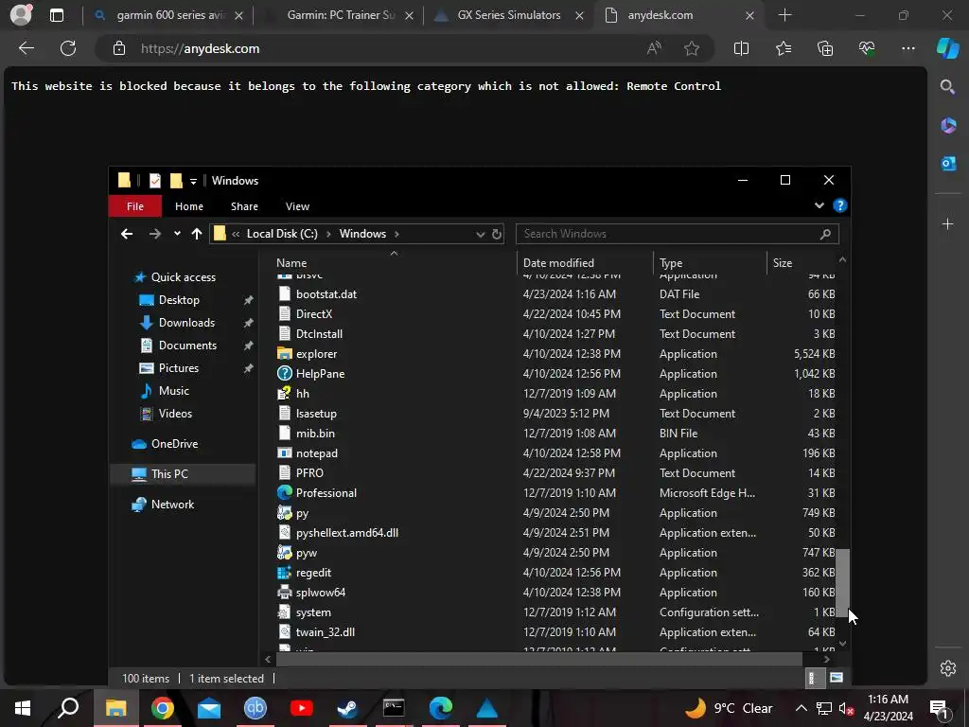Switch to GX Series Simulators tab
This screenshot has width=969, height=727.
point(507,15)
